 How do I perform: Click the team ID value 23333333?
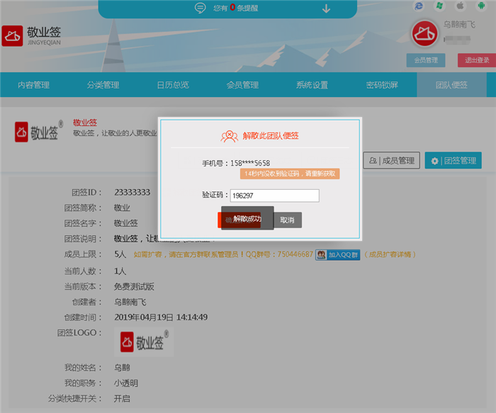[x=133, y=192]
